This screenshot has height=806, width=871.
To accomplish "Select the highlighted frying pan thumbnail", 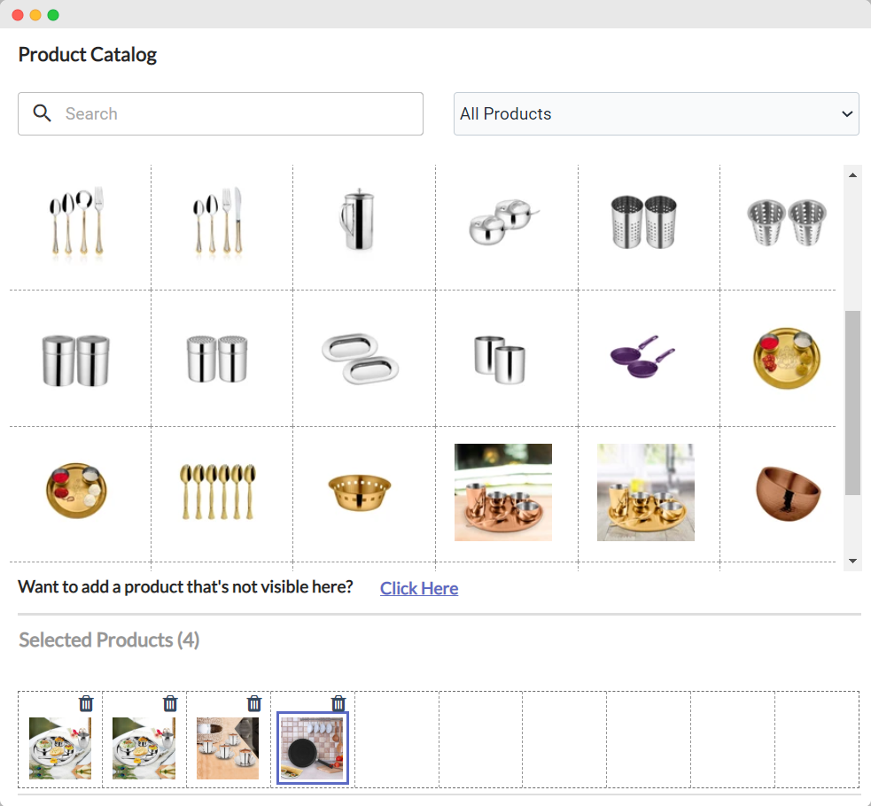I will click(x=313, y=748).
